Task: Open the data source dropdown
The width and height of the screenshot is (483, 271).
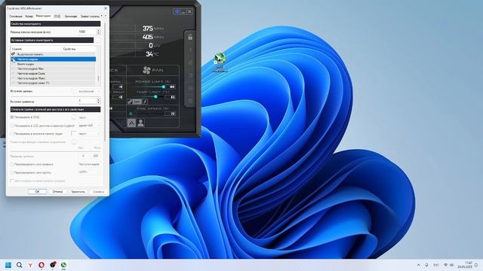Action: click(89, 91)
